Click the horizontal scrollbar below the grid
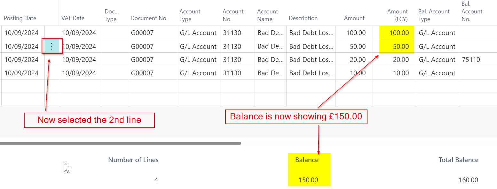Image resolution: width=497 pixels, height=189 pixels. [120, 143]
